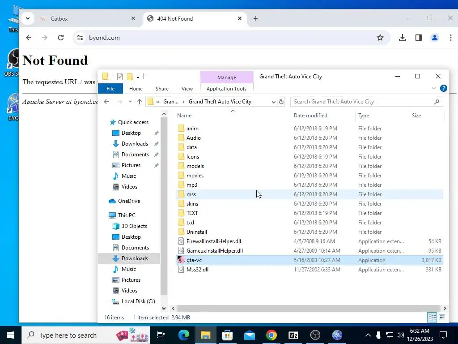Open Explorer help question mark
This screenshot has width=458, height=344.
click(443, 88)
